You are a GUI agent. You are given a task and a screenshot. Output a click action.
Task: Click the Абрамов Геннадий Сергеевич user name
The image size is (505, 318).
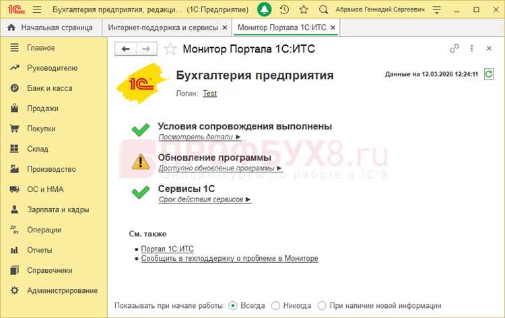click(x=380, y=9)
